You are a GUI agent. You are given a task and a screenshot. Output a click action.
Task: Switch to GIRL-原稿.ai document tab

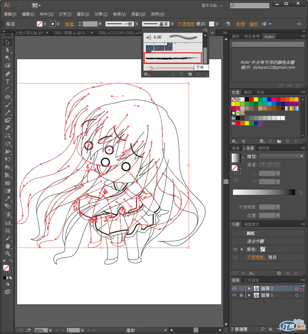click(x=70, y=33)
